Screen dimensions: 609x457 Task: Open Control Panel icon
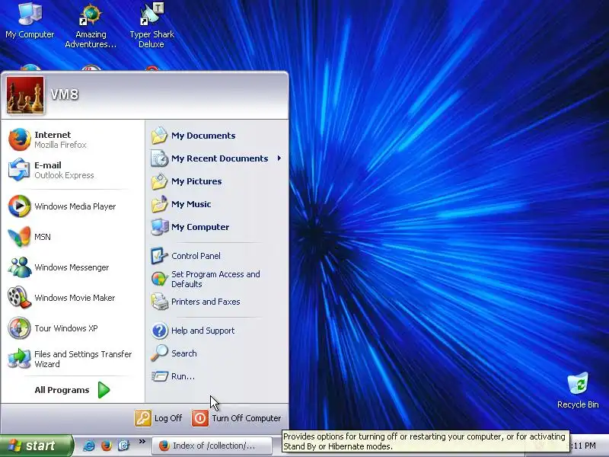point(159,256)
